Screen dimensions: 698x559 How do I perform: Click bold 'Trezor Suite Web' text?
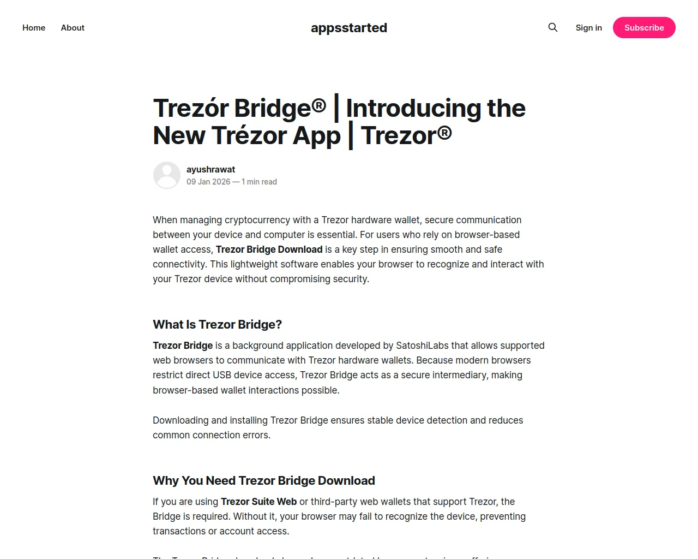pyautogui.click(x=259, y=502)
